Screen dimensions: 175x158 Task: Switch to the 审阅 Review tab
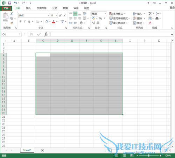pyautogui.click(x=76, y=8)
